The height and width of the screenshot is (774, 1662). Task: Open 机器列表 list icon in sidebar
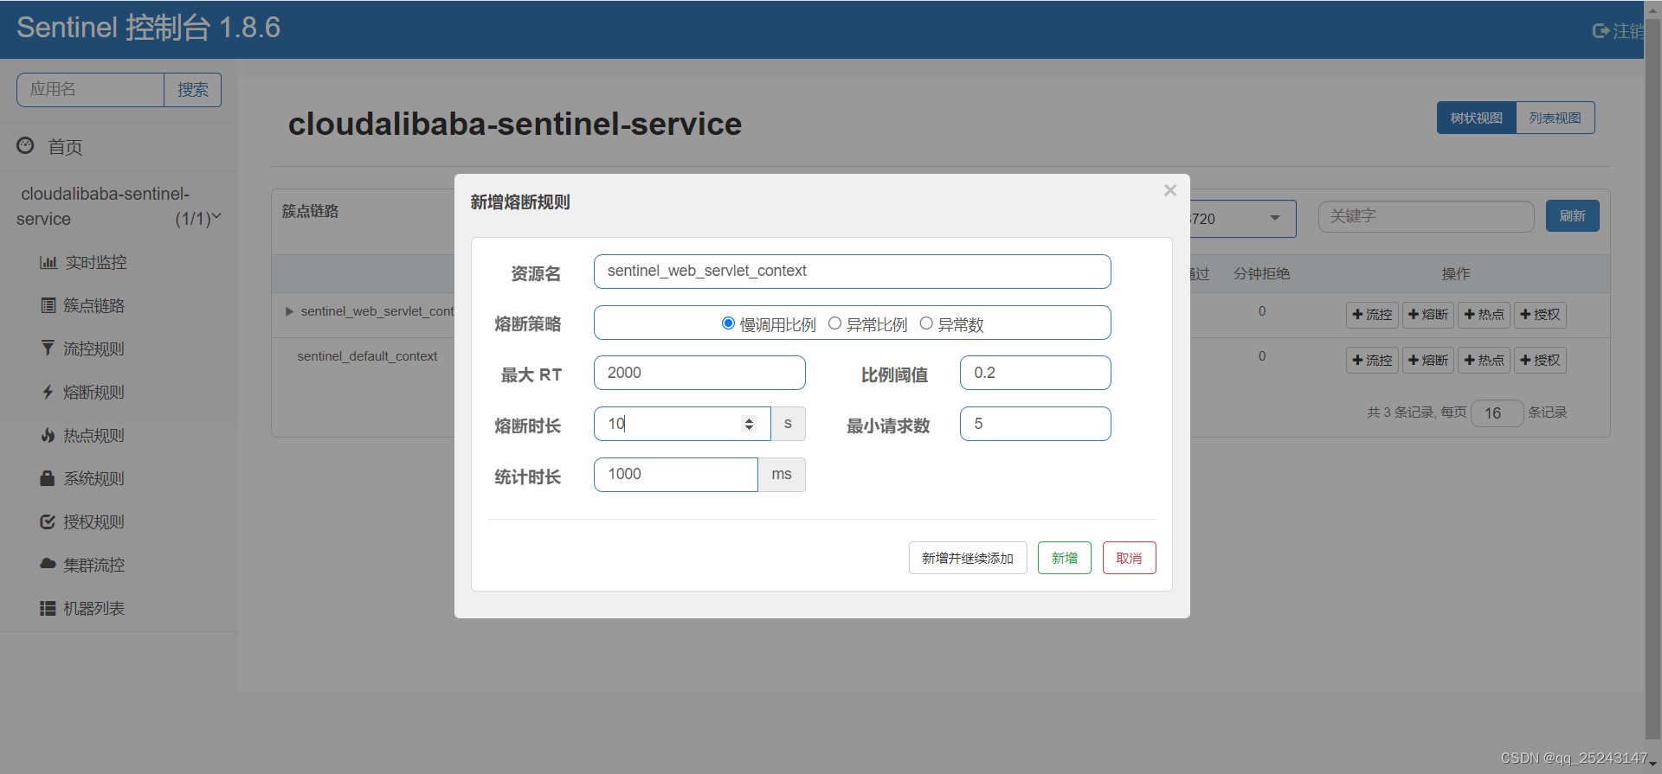48,608
